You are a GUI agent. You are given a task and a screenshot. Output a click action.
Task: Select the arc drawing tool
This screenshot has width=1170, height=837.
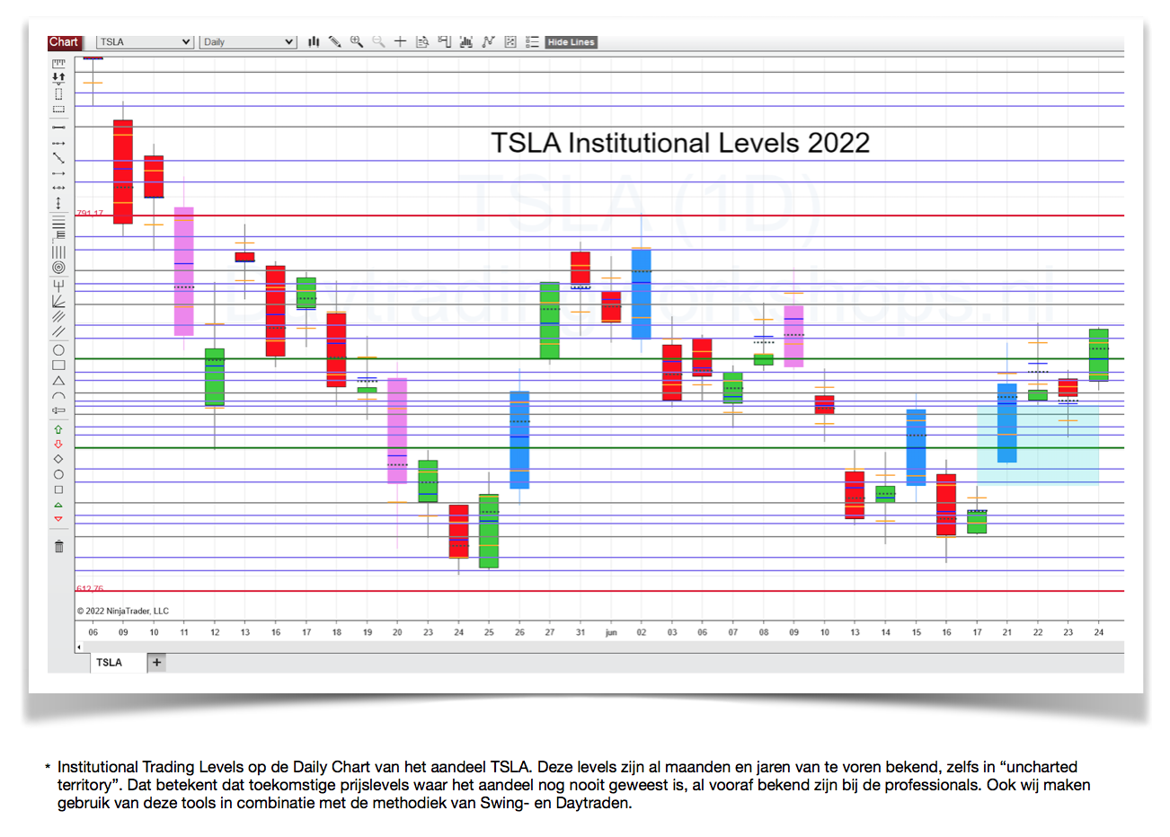point(58,395)
